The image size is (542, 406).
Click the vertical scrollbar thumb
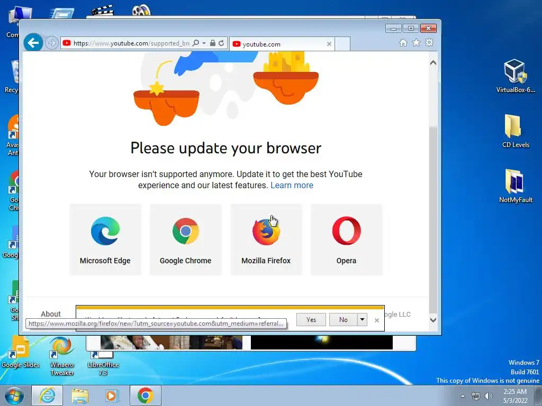coord(433,219)
